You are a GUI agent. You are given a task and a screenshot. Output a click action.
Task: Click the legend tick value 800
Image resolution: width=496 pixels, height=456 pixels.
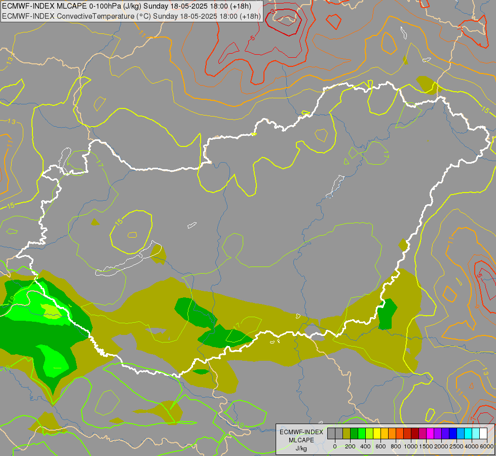(x=396, y=446)
